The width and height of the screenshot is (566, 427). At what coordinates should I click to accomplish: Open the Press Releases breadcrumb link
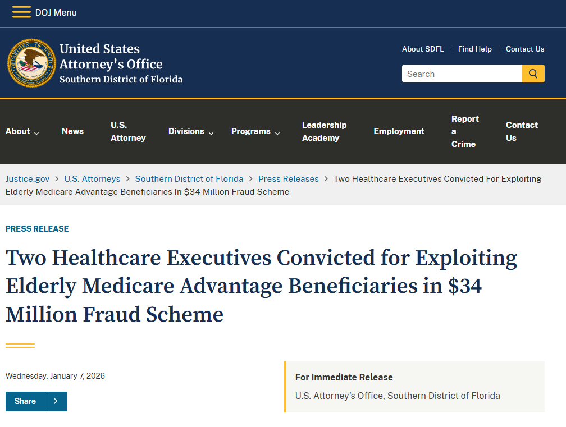point(288,179)
